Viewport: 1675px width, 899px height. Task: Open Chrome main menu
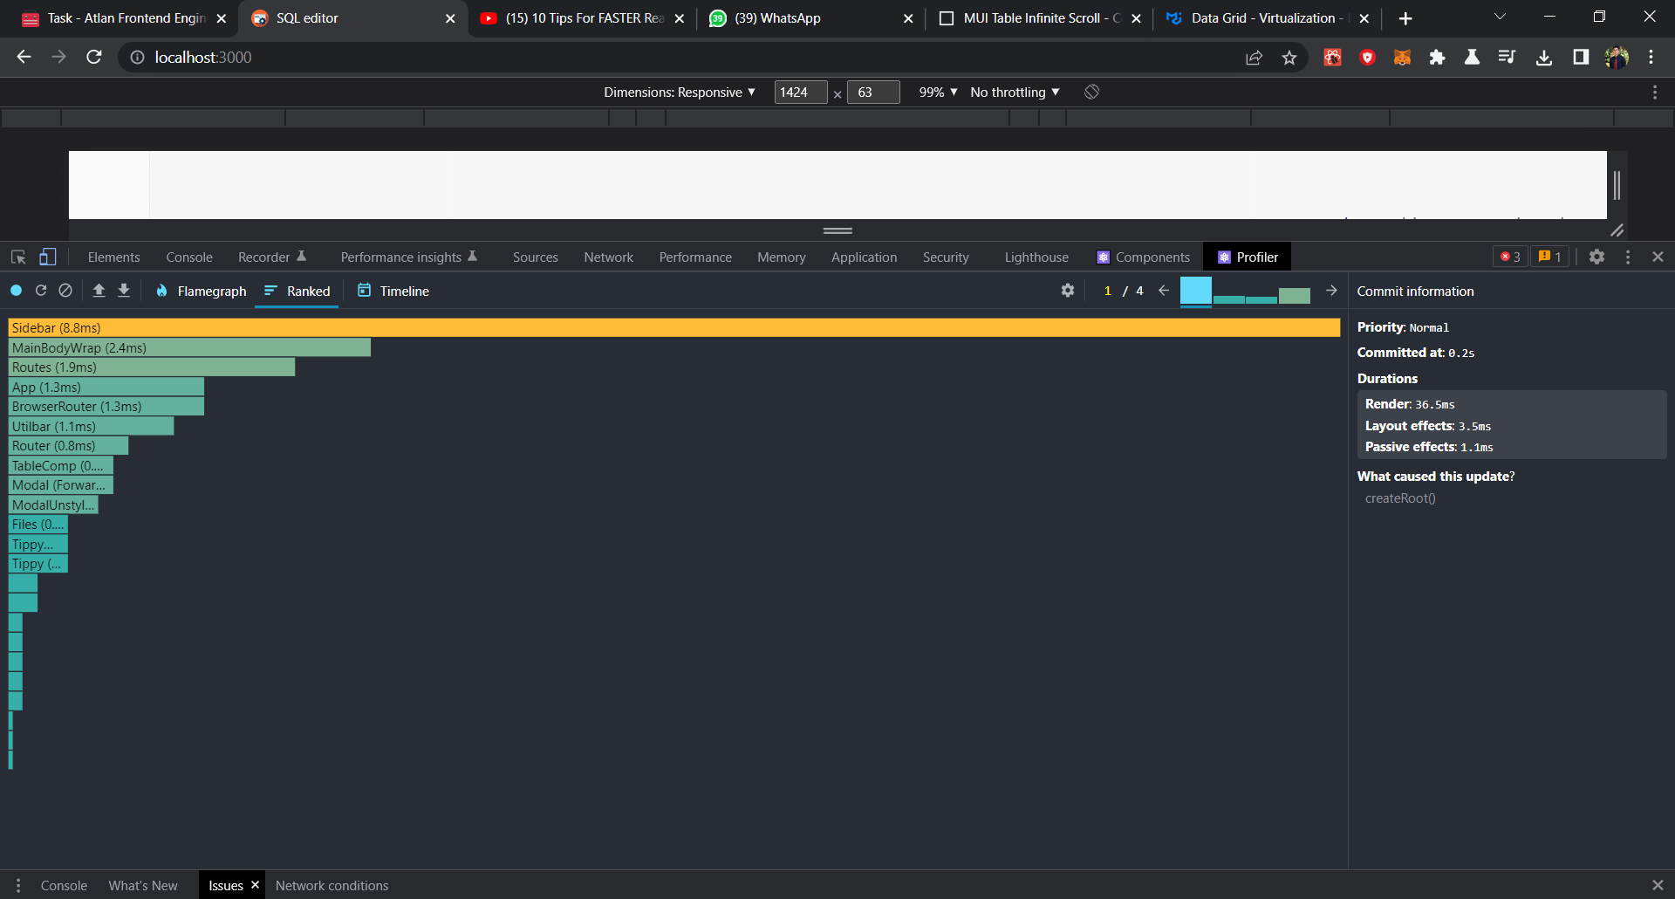1651,58
